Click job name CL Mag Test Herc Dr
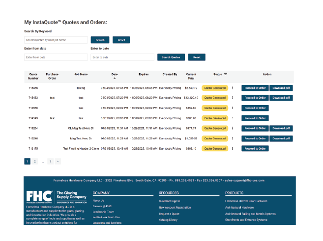323x241 pixels. pos(81,128)
